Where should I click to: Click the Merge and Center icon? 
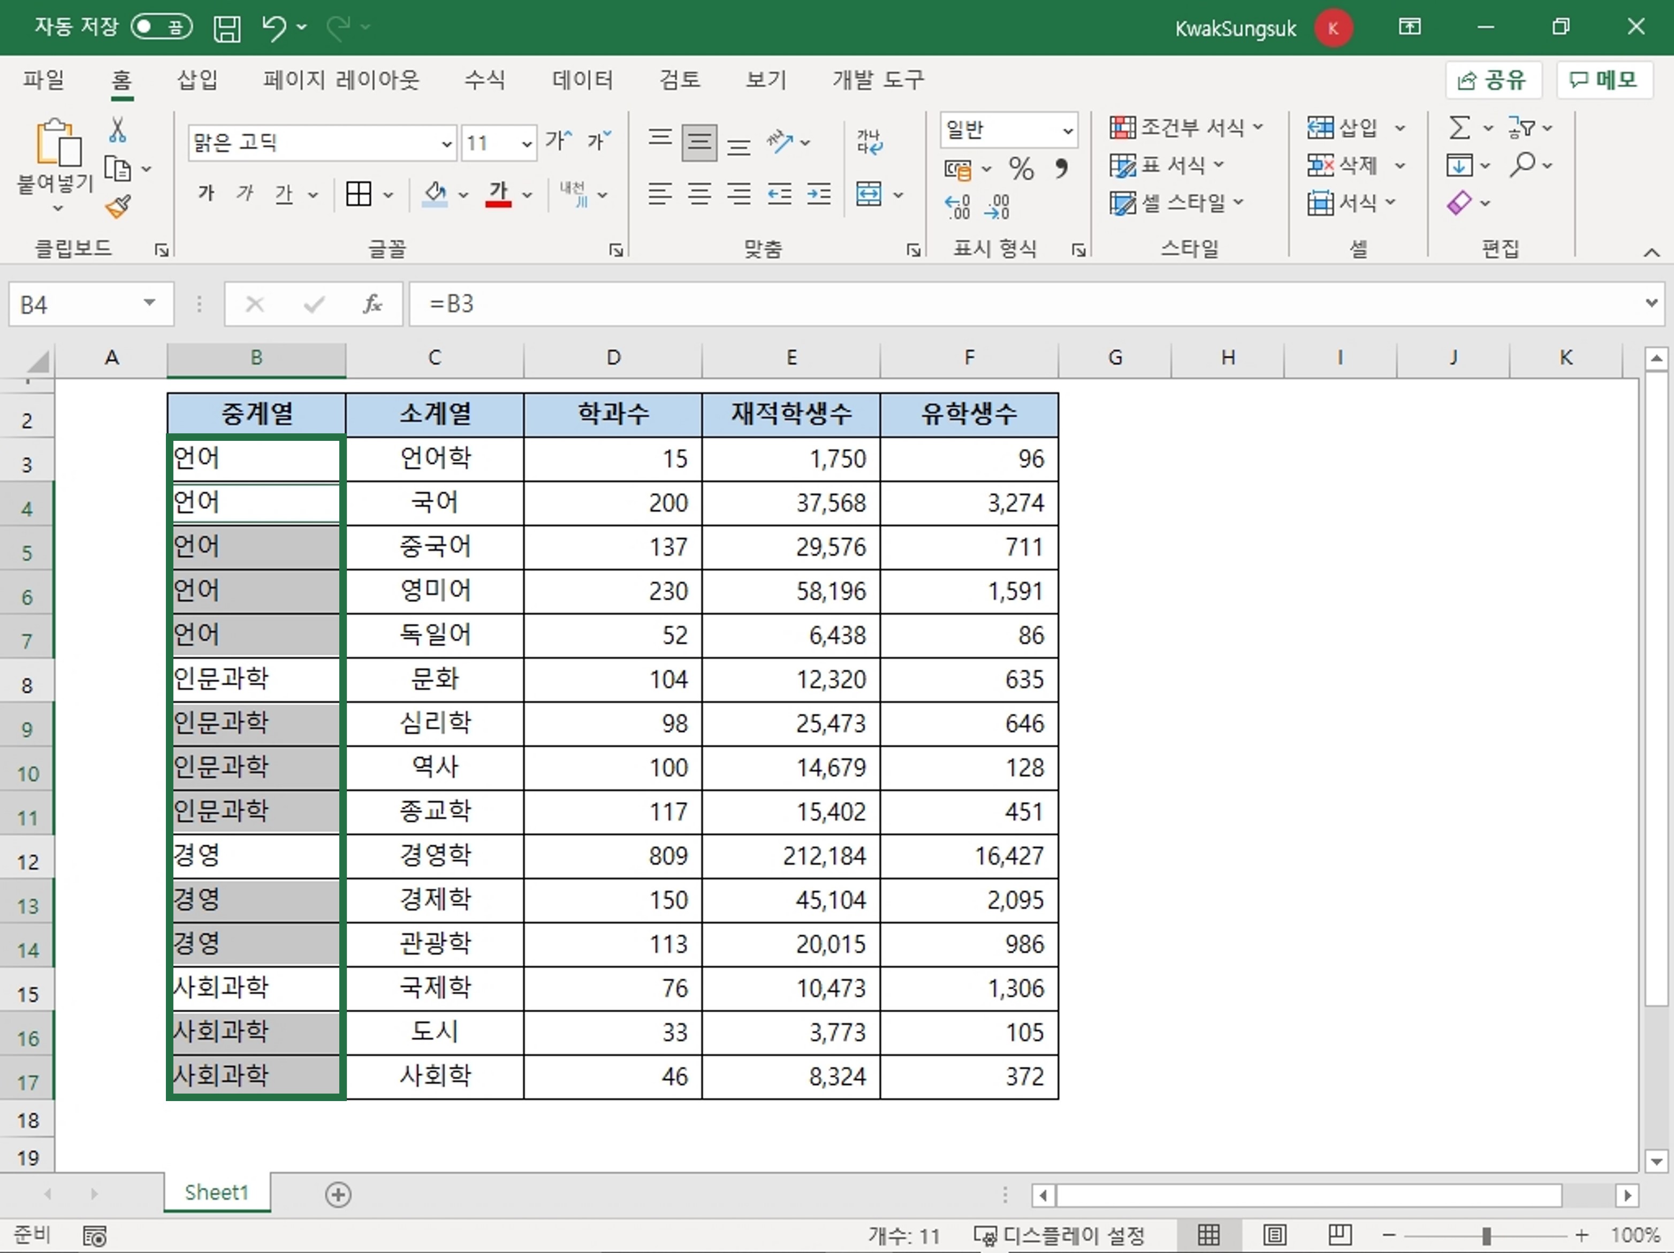click(x=869, y=194)
